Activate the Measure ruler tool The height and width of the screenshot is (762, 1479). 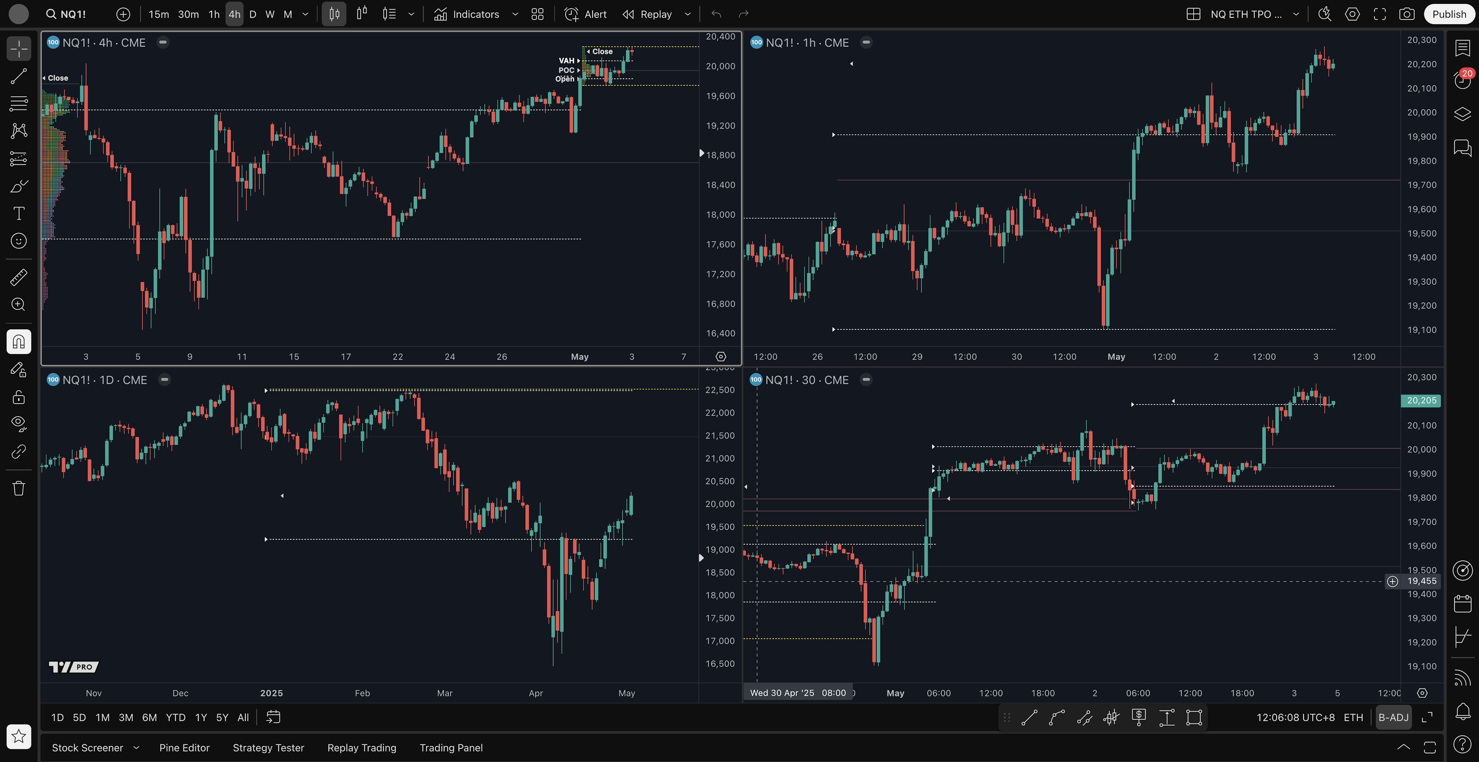click(x=18, y=277)
